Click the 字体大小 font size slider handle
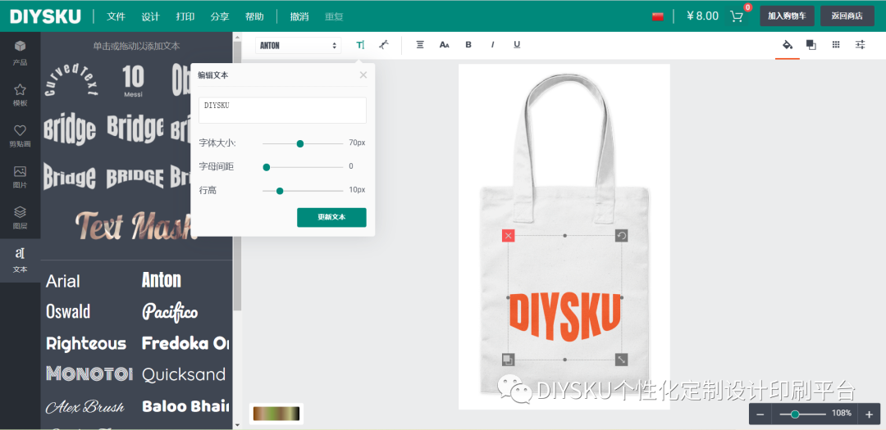 pyautogui.click(x=300, y=143)
